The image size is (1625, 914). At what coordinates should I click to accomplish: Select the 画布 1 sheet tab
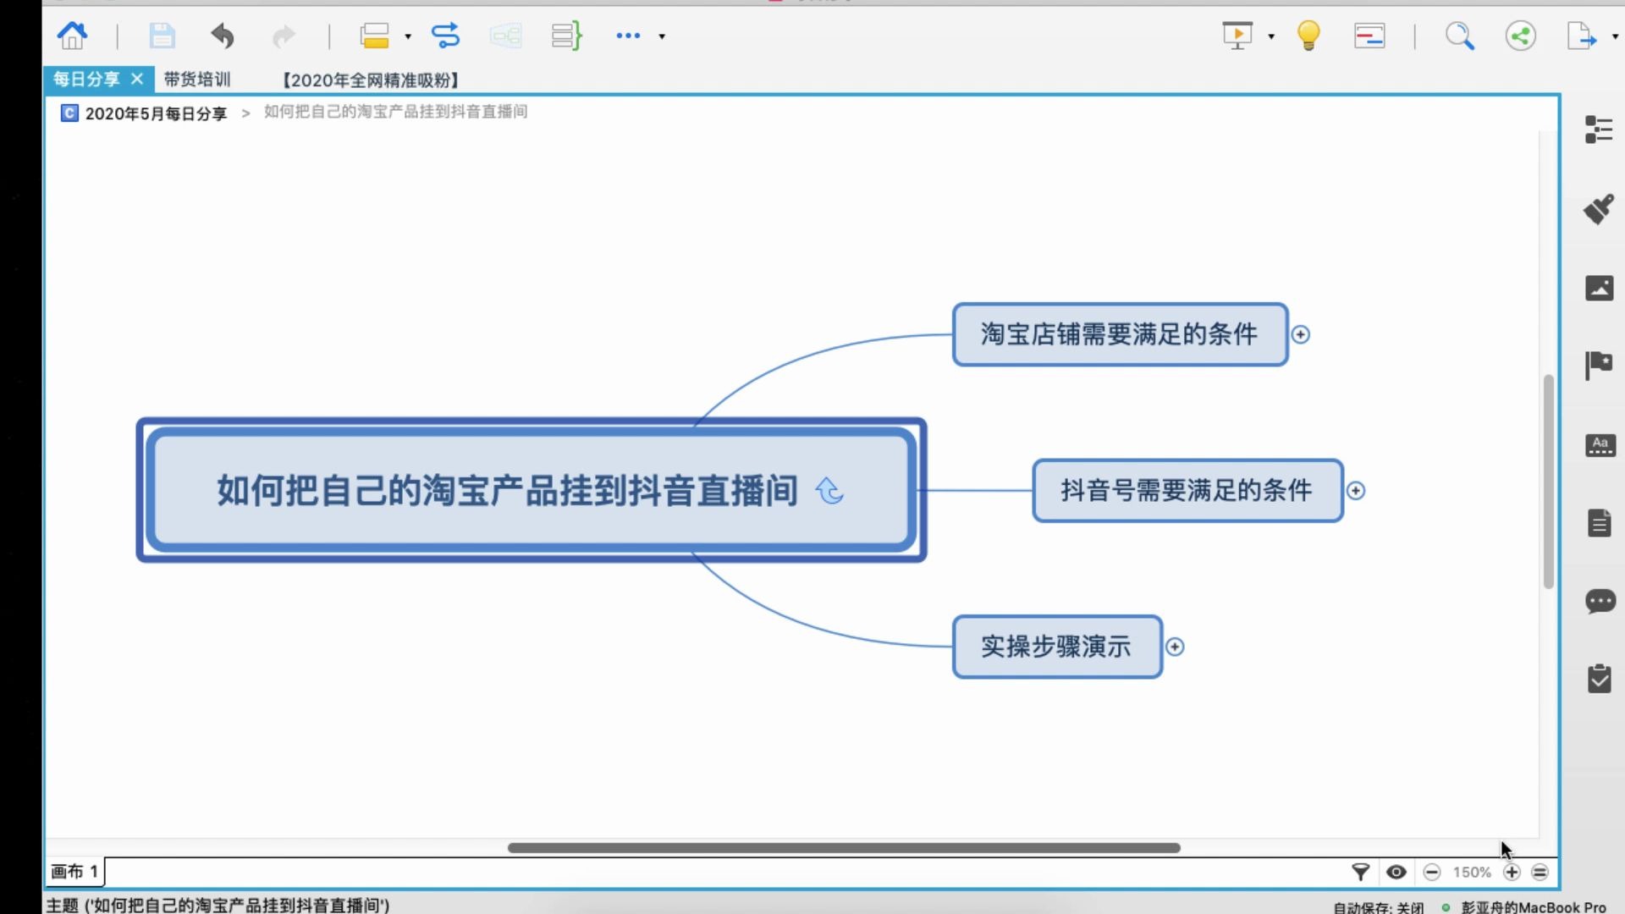(74, 872)
